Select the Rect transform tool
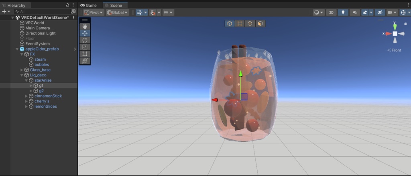This screenshot has height=176, width=411. [85, 54]
